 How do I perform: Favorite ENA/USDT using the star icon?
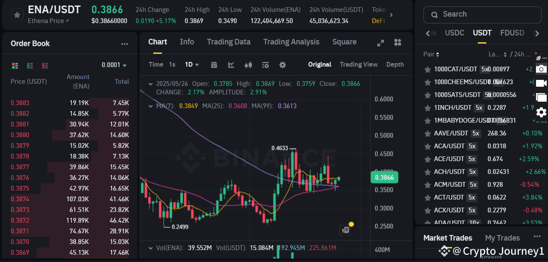pyautogui.click(x=17, y=15)
